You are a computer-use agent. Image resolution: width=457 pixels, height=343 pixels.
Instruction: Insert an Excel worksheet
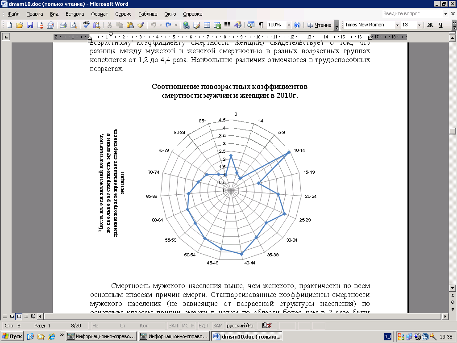pyautogui.click(x=217, y=25)
